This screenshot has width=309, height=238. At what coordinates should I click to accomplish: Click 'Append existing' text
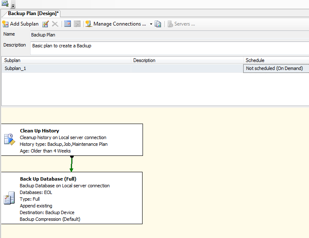[x=36, y=206]
